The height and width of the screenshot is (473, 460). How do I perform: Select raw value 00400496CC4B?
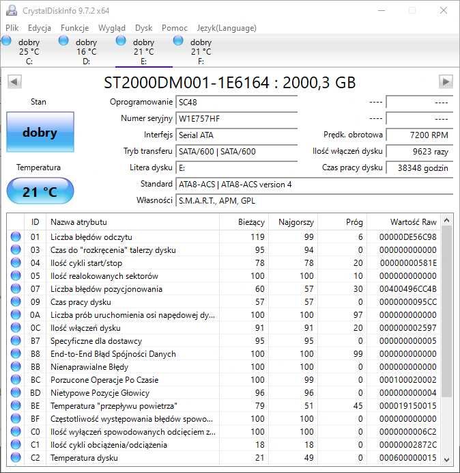407,288
